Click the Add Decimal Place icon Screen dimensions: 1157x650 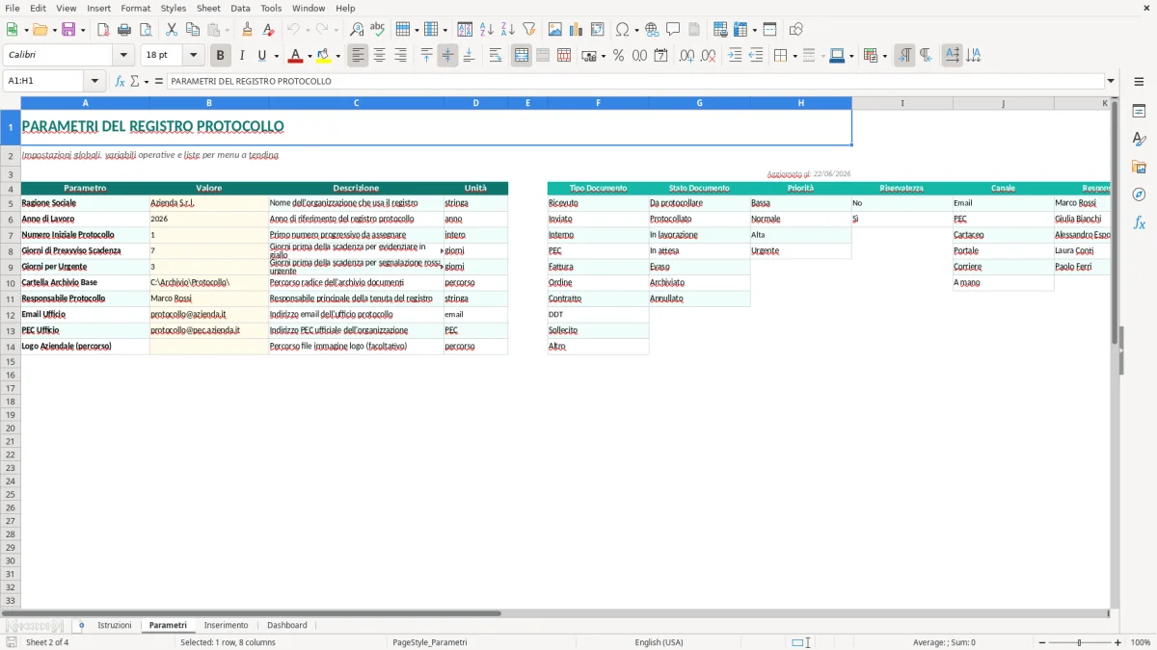click(x=687, y=56)
